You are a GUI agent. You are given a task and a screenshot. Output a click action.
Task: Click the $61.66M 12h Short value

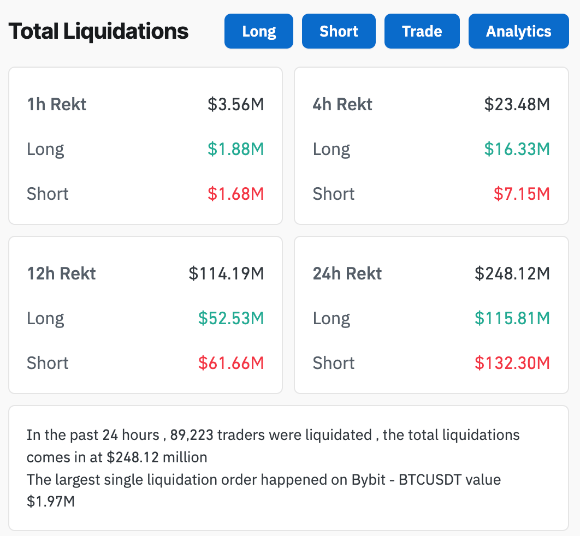tap(232, 363)
